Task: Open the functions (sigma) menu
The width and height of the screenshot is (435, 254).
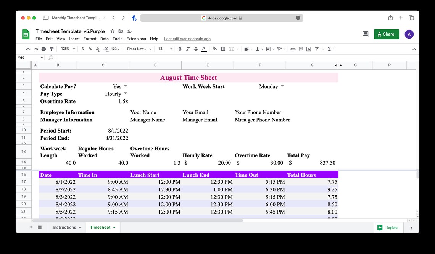Action: coord(330,49)
